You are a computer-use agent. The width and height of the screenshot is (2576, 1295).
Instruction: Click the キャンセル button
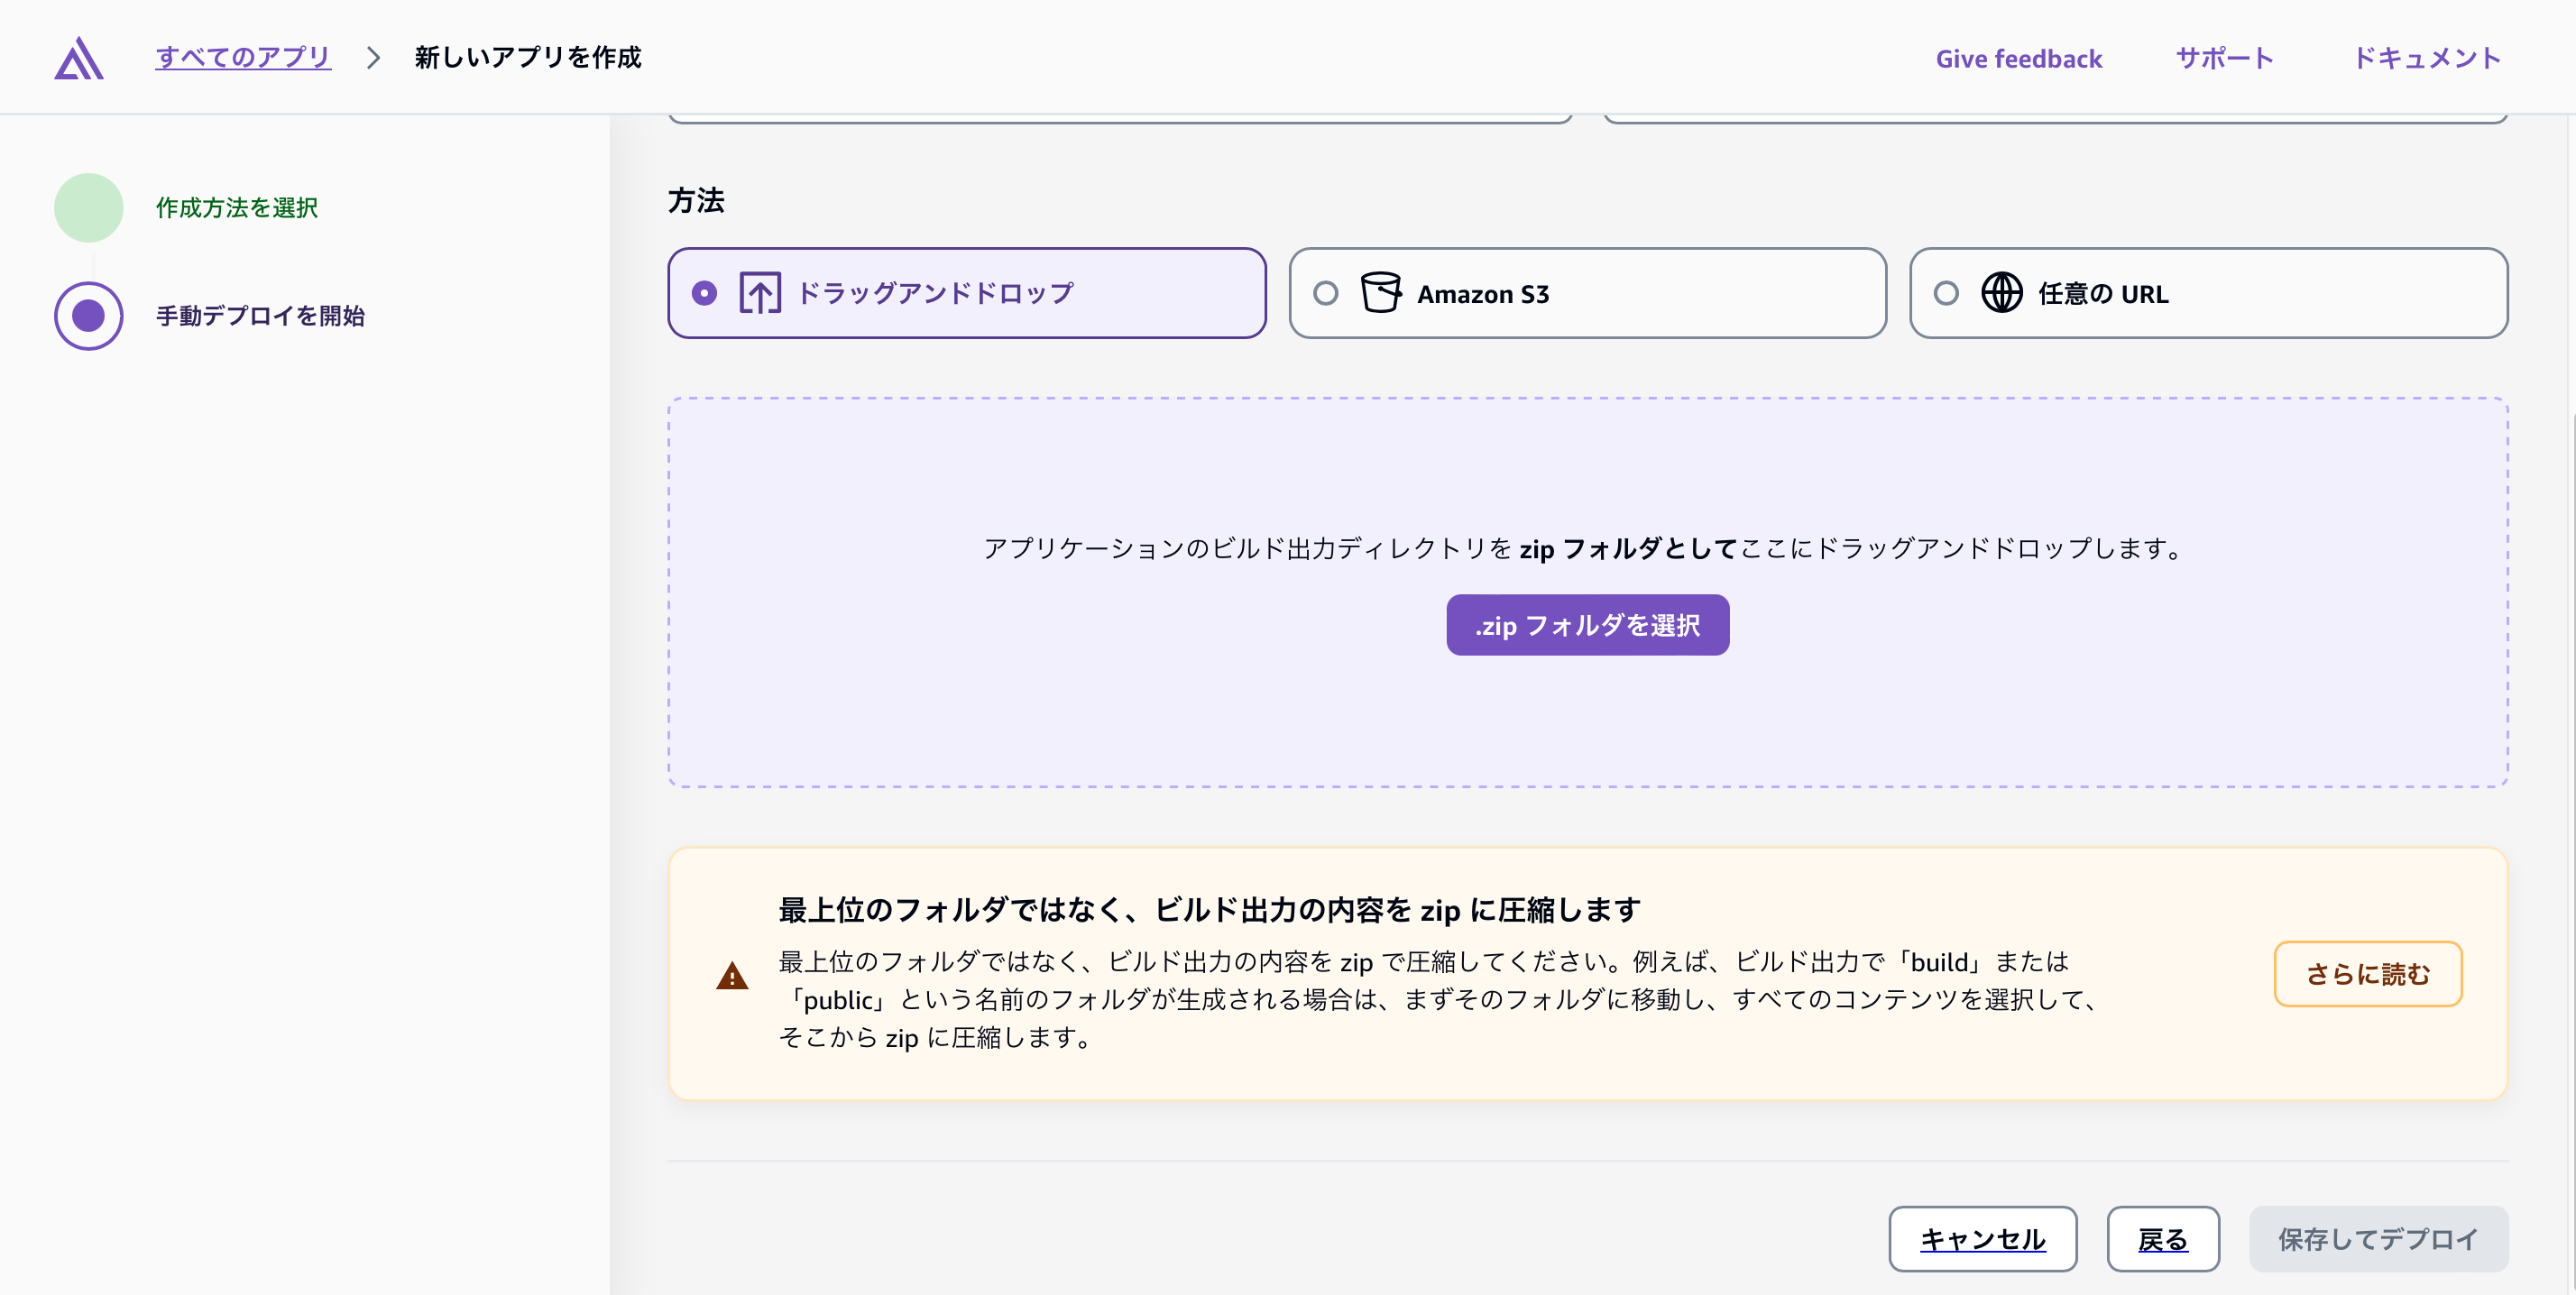1982,1239
